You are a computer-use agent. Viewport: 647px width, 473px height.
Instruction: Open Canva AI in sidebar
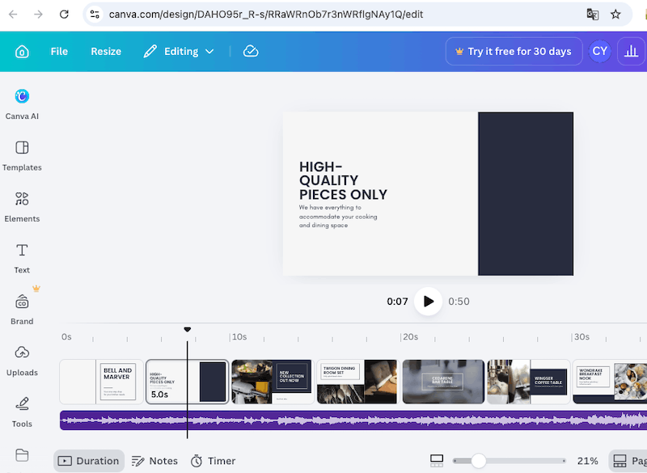22,104
